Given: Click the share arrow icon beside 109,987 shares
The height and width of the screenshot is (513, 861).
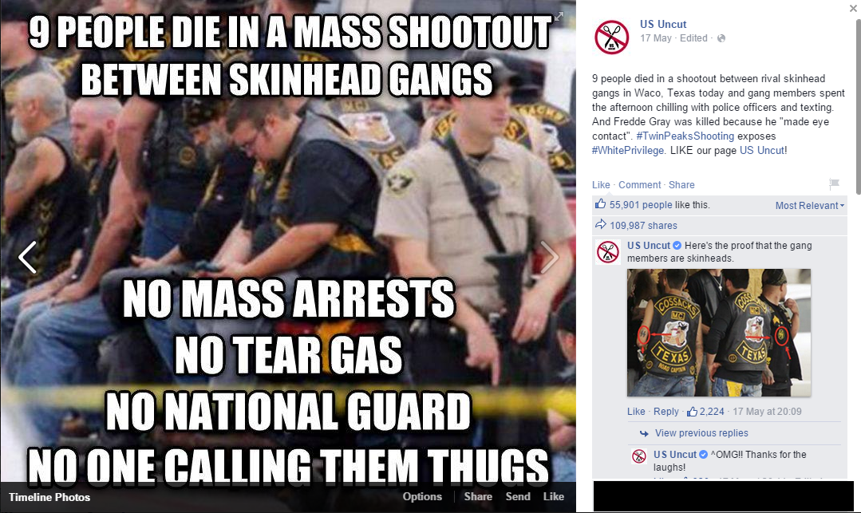Looking at the screenshot, I should [601, 224].
